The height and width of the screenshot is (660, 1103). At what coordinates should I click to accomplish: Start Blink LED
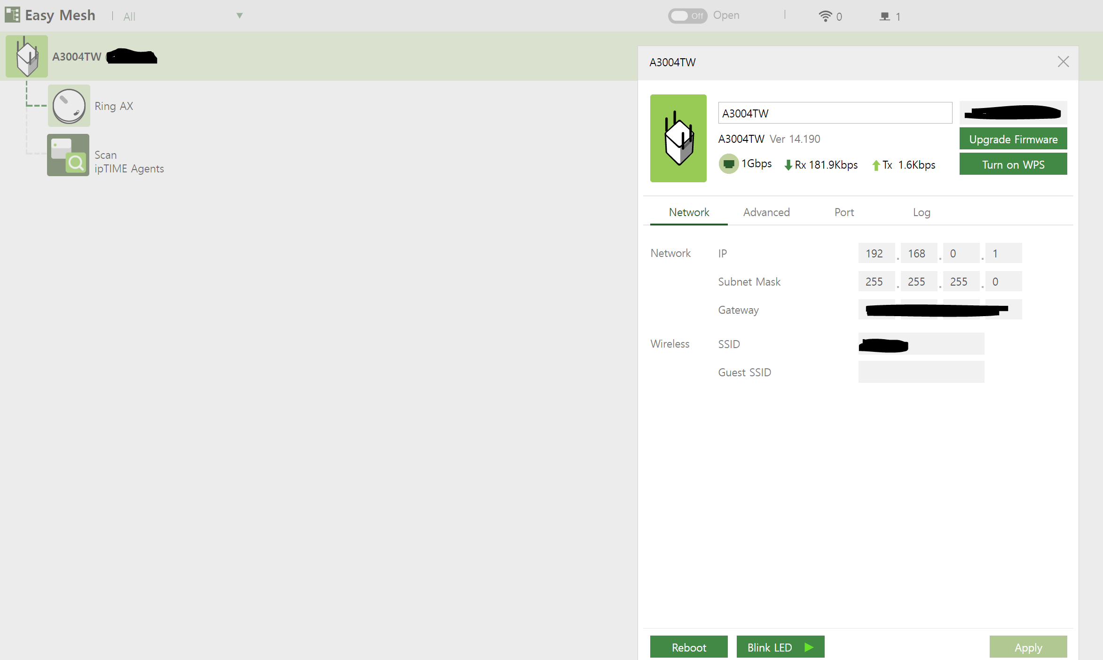point(780,647)
